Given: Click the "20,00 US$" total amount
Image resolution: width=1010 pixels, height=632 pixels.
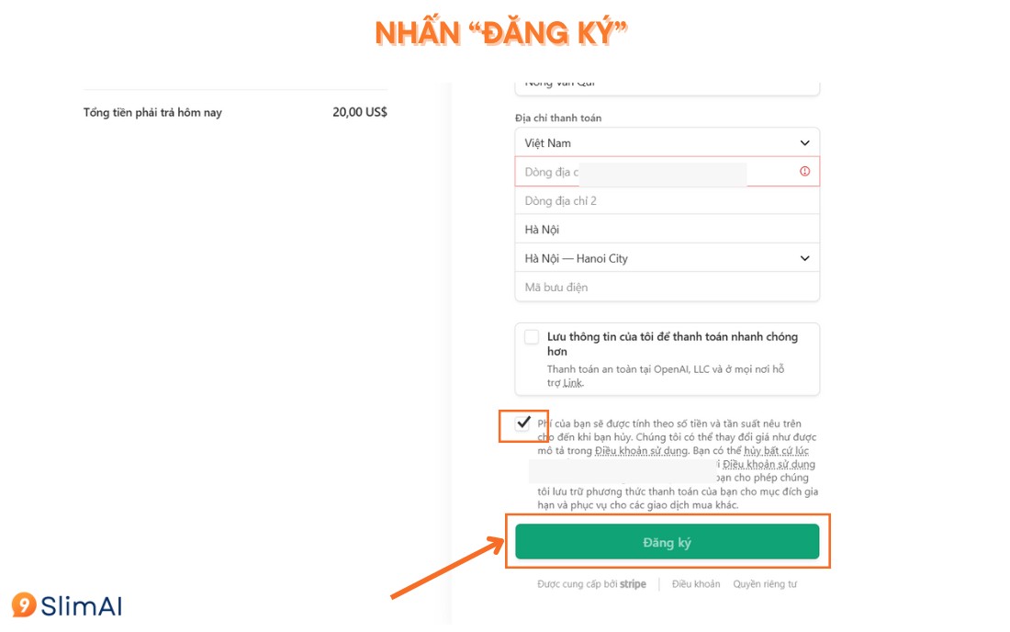Looking at the screenshot, I should point(360,113).
